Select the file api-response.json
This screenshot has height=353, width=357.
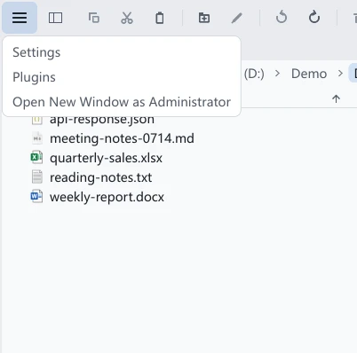coord(102,120)
